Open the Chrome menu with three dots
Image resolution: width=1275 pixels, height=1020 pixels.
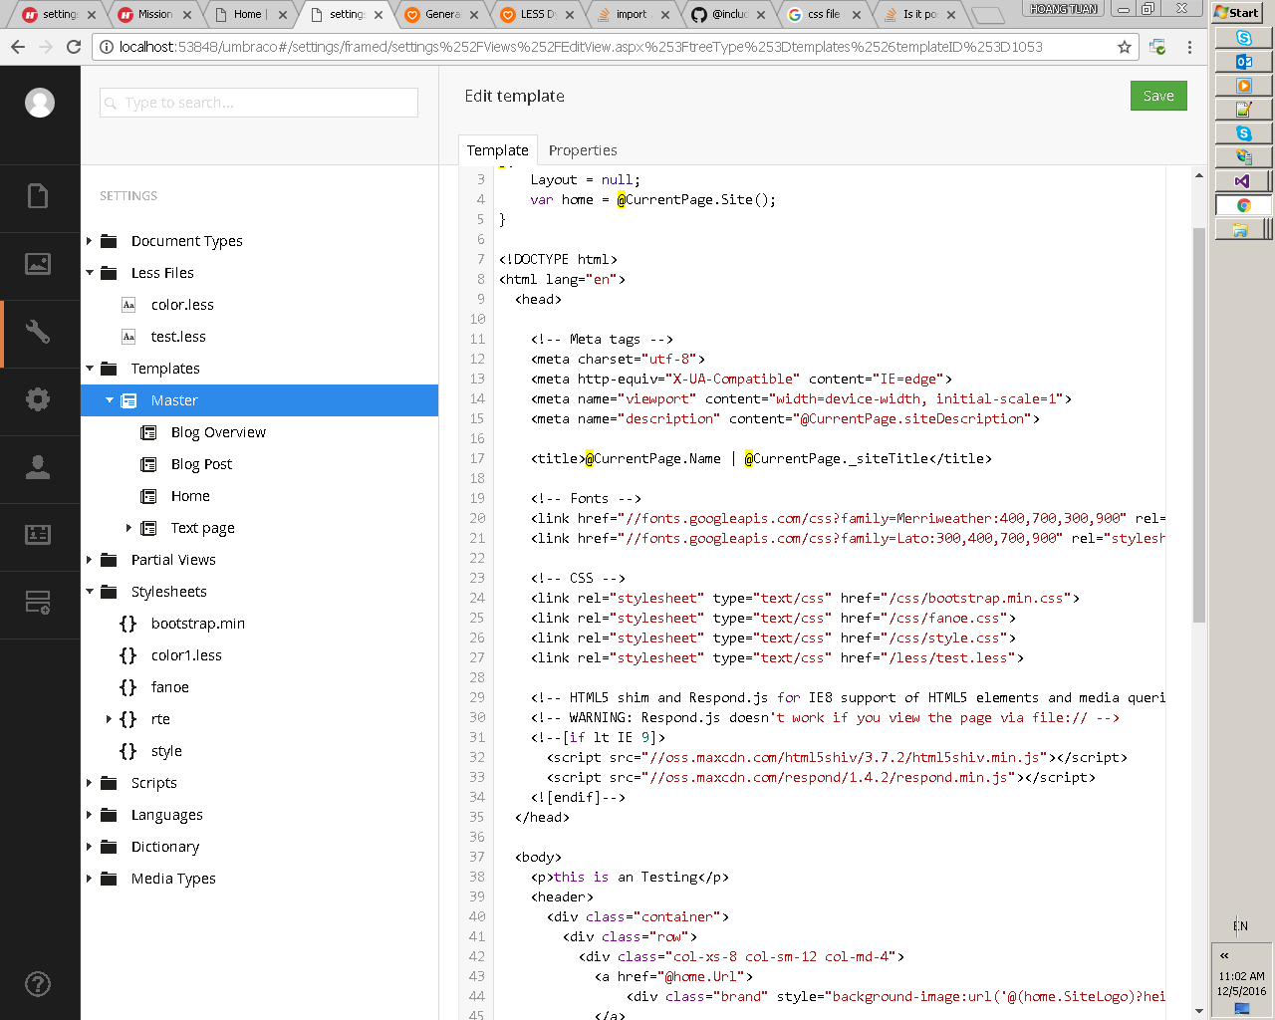(x=1189, y=47)
